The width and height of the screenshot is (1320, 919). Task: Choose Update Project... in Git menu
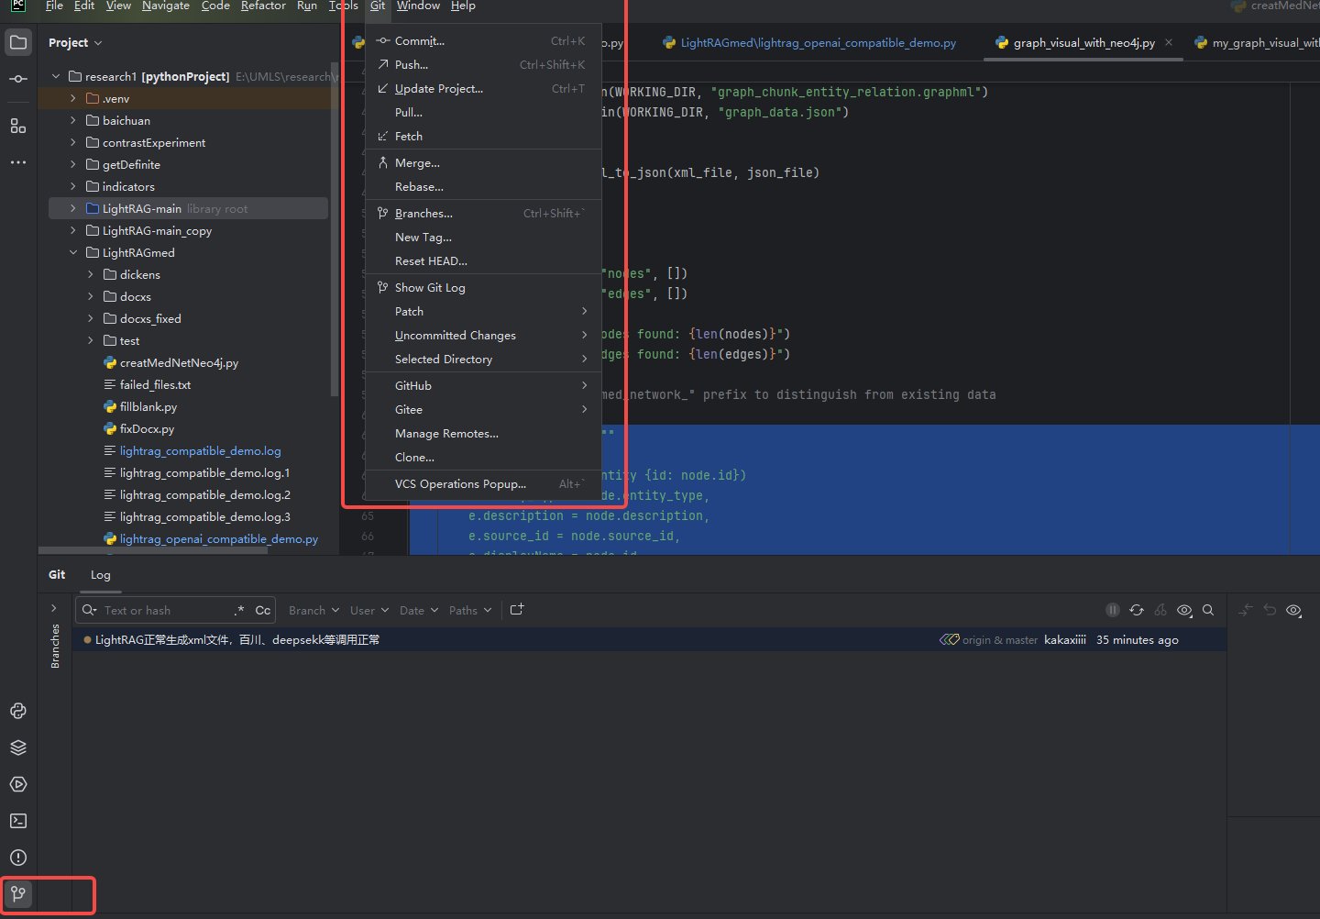tap(483, 89)
